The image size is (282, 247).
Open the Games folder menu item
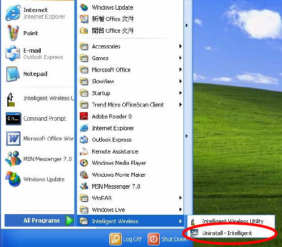coord(130,58)
